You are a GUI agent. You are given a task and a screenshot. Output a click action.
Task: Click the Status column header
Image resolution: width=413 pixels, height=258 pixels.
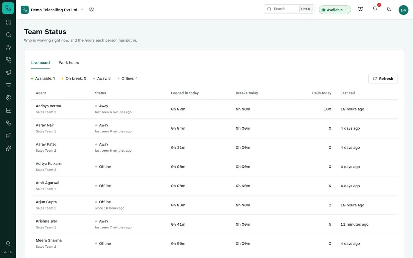(100, 93)
